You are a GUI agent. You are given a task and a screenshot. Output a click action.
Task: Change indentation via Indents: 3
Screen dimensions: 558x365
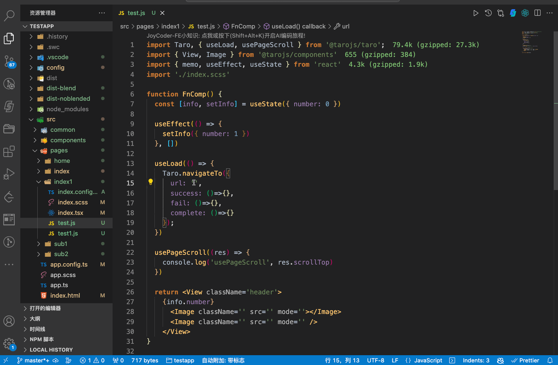coord(476,360)
